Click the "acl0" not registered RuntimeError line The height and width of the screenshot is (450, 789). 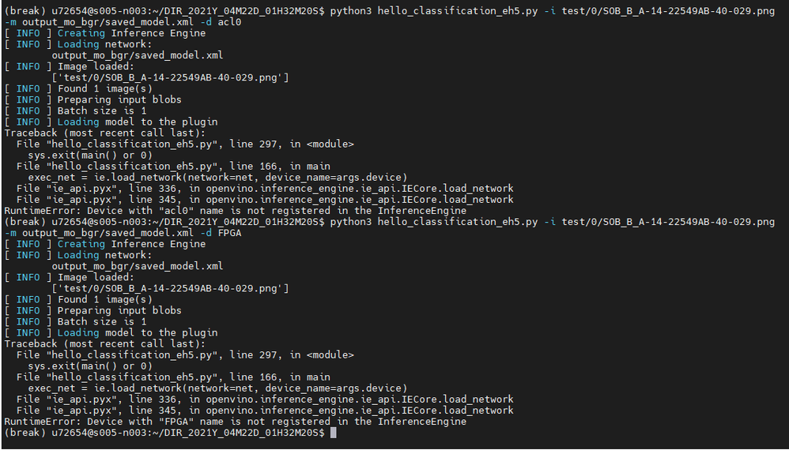235,211
